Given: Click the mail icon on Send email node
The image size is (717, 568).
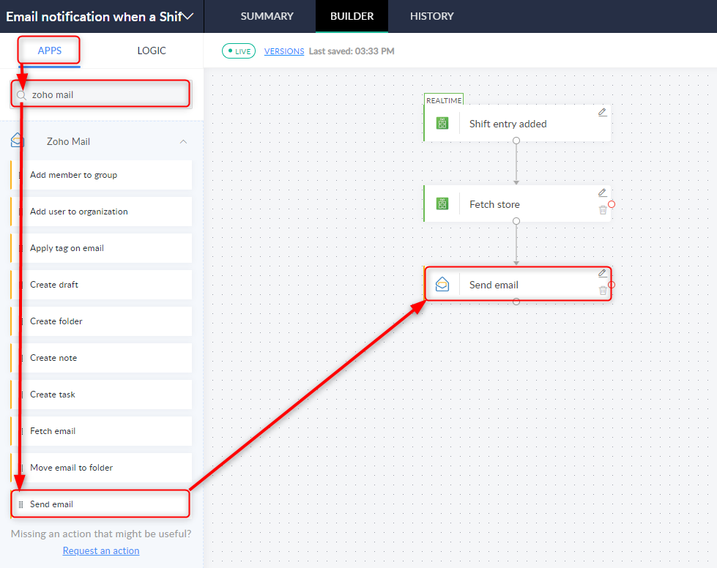Looking at the screenshot, I should [442, 285].
